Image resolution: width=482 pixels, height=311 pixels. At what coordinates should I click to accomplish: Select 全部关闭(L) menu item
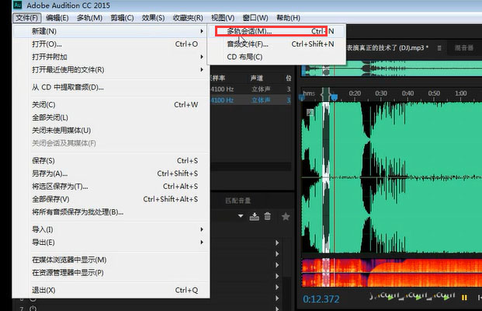pyautogui.click(x=111, y=117)
